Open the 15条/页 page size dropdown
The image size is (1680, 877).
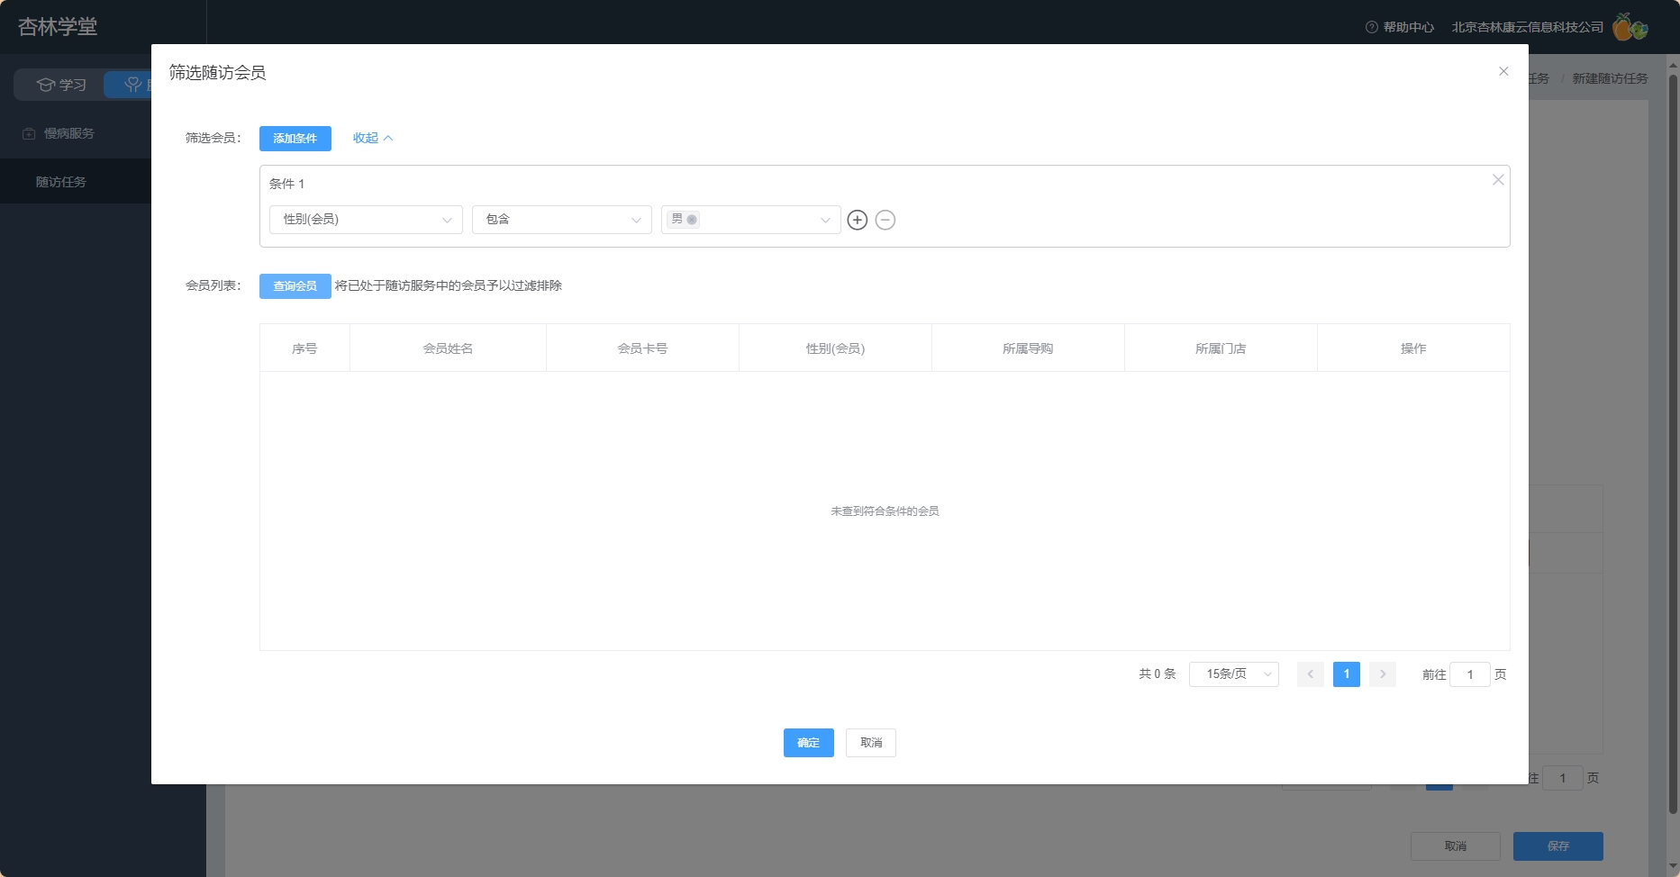click(1234, 674)
